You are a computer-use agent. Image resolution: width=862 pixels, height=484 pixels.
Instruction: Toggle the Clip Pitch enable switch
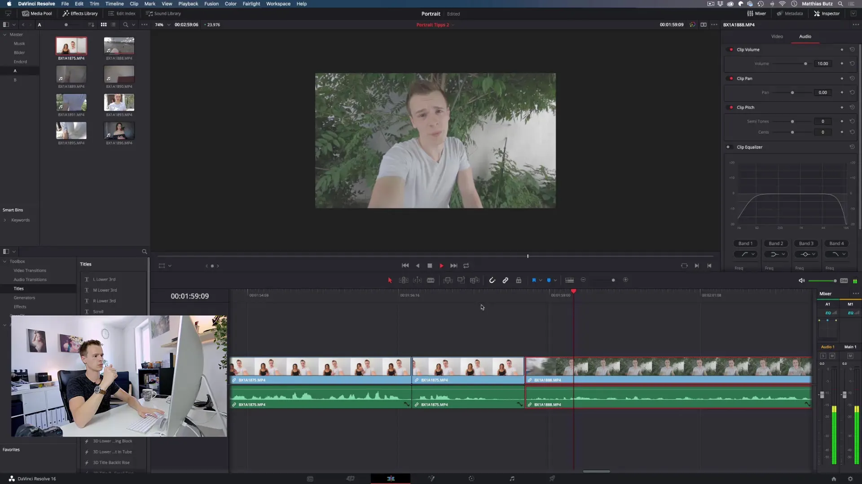[731, 108]
